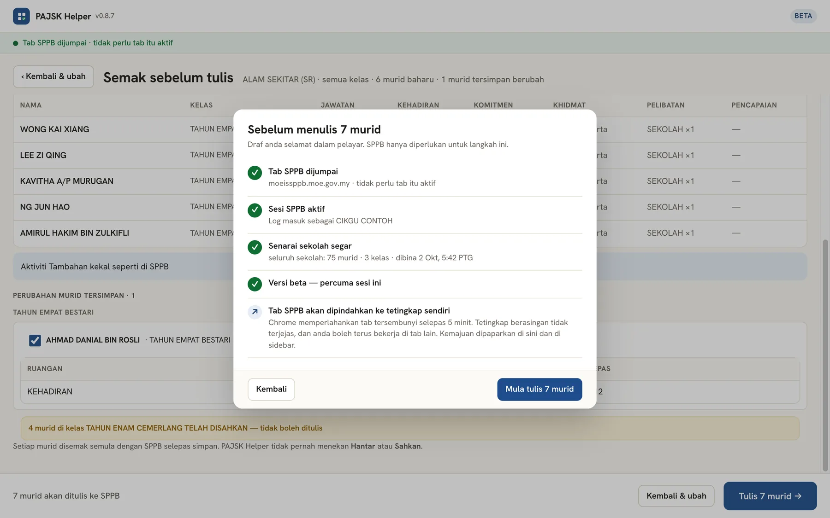Click the green check icon beside Versi beta
Image resolution: width=830 pixels, height=518 pixels.
click(x=255, y=284)
